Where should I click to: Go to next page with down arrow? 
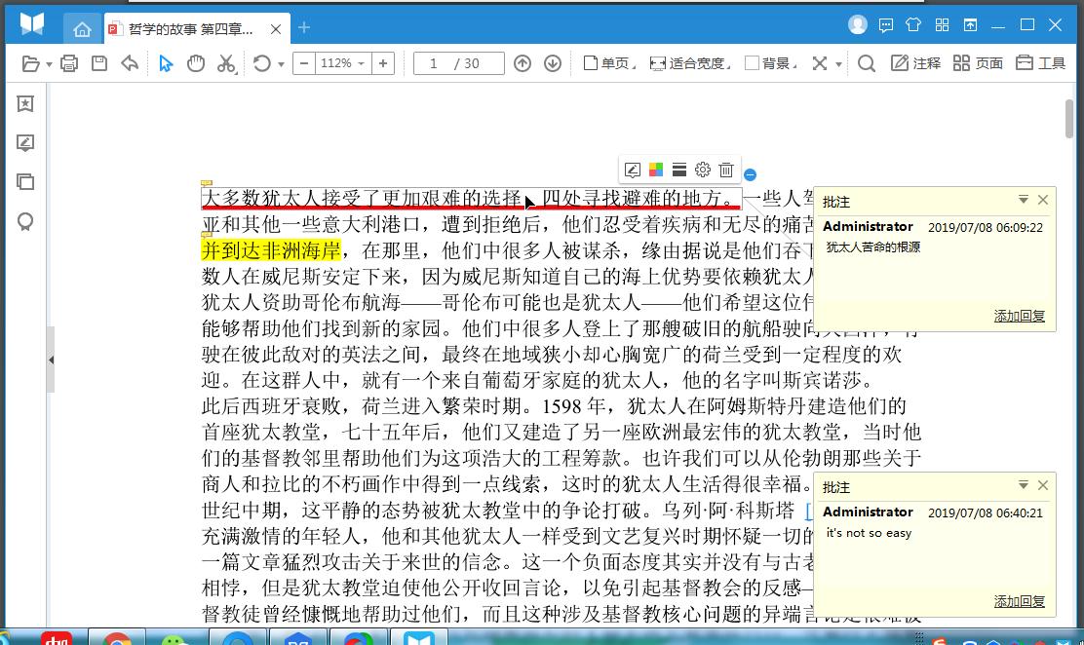pos(553,63)
